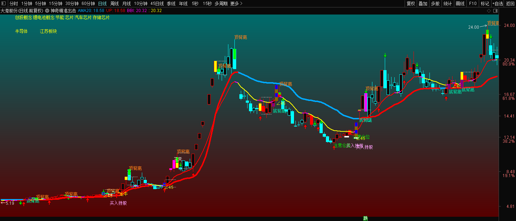Image resolution: width=516 pixels, height=221 pixels.
Task: Switch to 季线 quarterly chart
Action: [171, 4]
